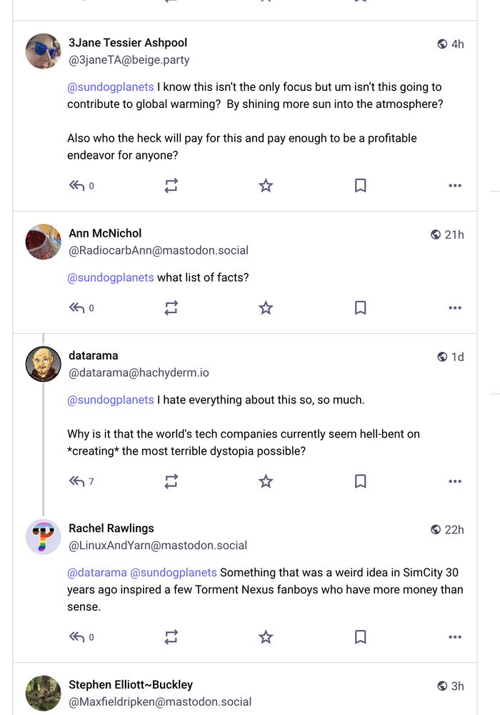Open Ann McNichol's profile name

coord(105,233)
